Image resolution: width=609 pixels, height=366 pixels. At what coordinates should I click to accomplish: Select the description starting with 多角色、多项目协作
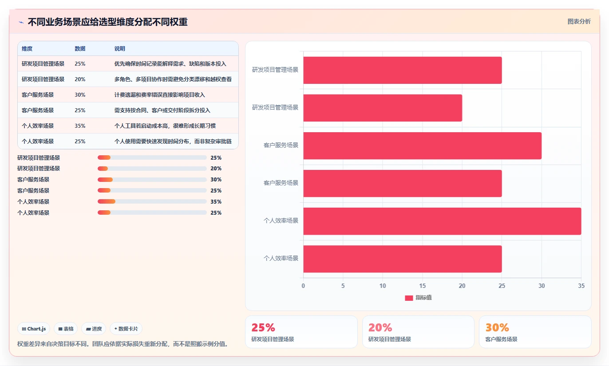pos(173,79)
